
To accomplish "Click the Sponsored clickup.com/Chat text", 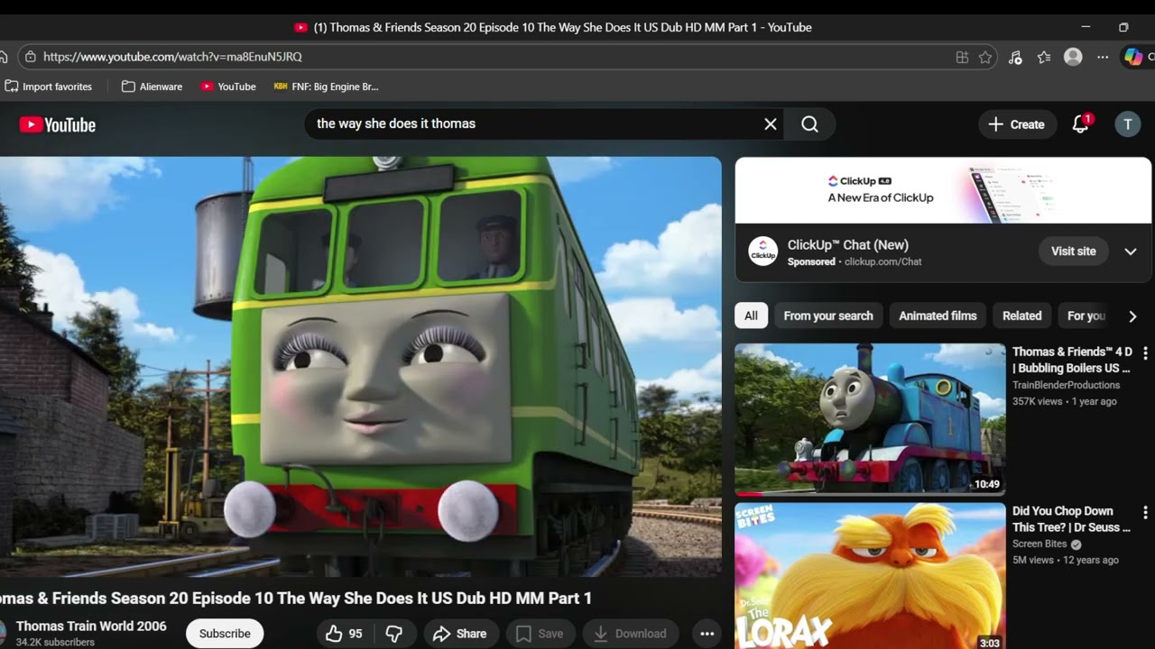I will [x=855, y=261].
